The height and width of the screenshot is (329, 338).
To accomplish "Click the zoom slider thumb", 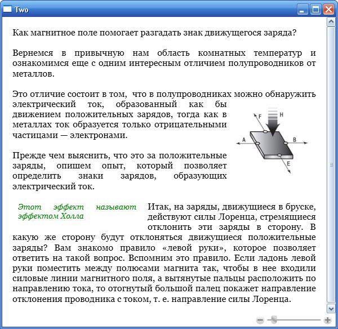I will pos(274,320).
